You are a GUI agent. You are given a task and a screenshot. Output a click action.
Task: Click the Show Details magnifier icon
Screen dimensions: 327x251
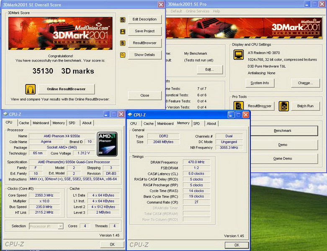[x=123, y=55]
